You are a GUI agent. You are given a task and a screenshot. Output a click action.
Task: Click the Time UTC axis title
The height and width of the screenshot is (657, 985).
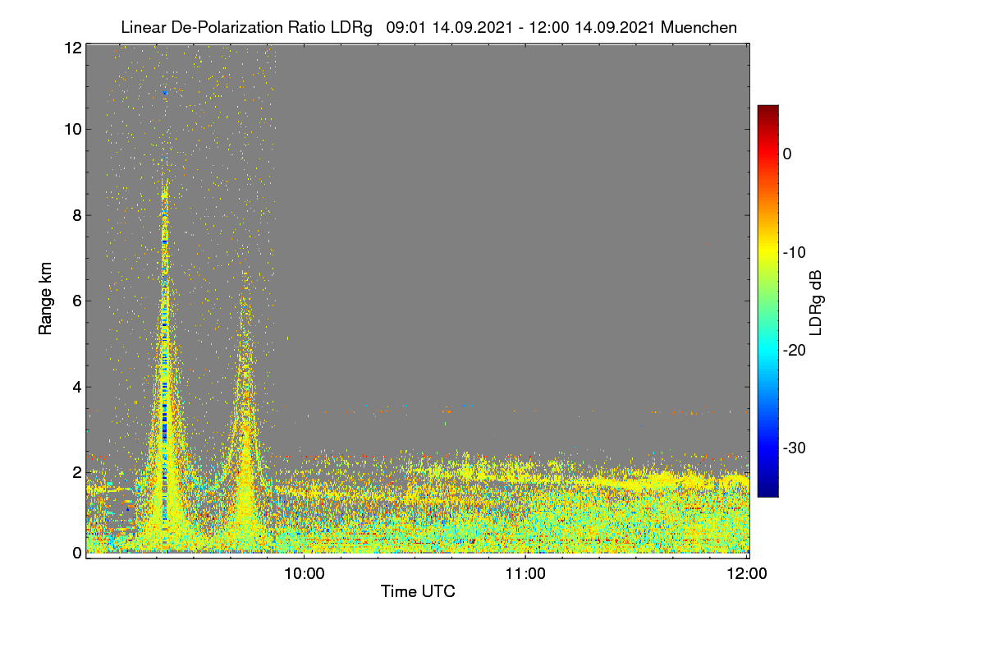point(418,591)
